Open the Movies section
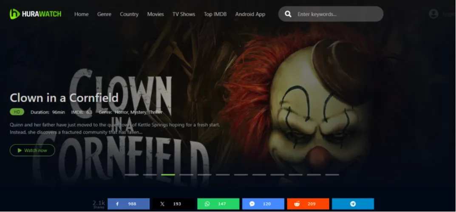Viewport: 456px width, 212px height. pos(156,14)
